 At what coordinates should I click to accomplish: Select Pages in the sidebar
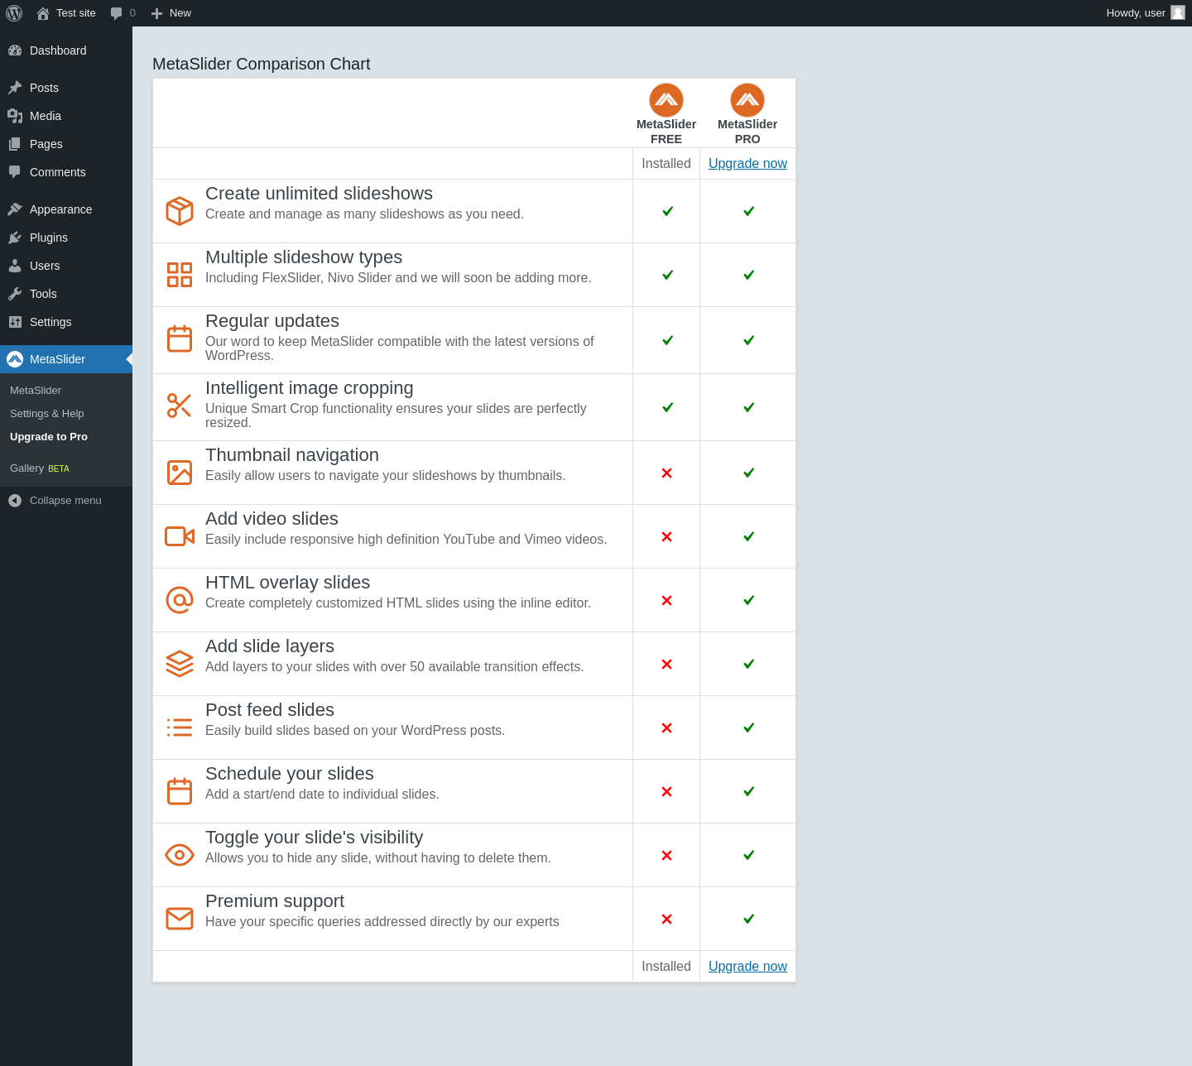pyautogui.click(x=66, y=144)
